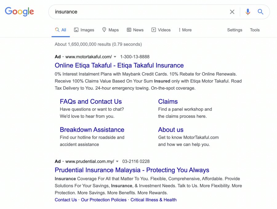The image size is (277, 209).
Task: Click the 03-2116 0228 phone number
Action: [136, 161]
